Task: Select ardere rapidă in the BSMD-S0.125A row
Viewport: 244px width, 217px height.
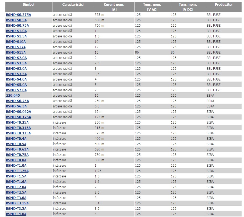Action: 62,117
